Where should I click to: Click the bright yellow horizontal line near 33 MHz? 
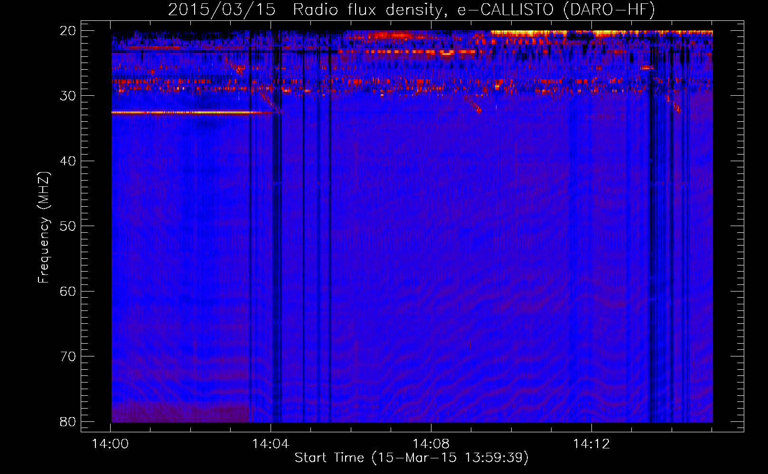tap(192, 112)
